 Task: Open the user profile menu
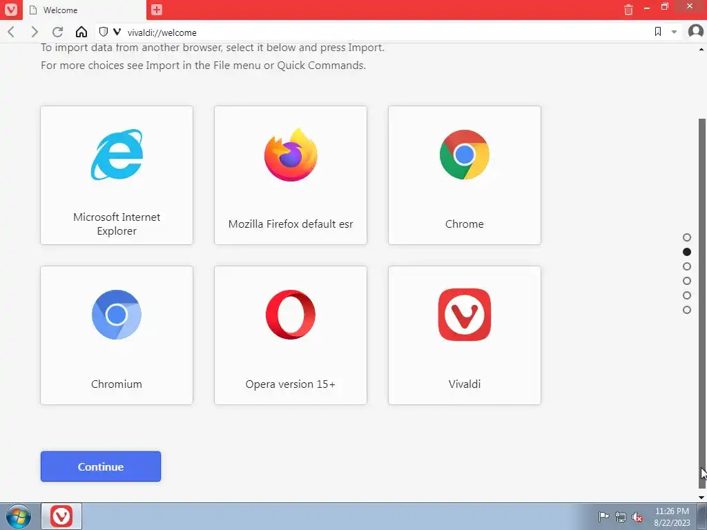coord(696,32)
